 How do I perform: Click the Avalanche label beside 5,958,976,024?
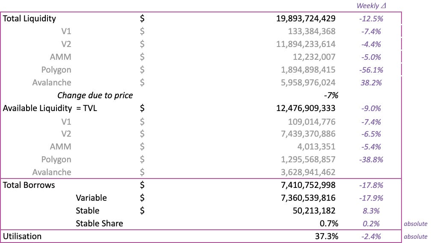pos(52,82)
